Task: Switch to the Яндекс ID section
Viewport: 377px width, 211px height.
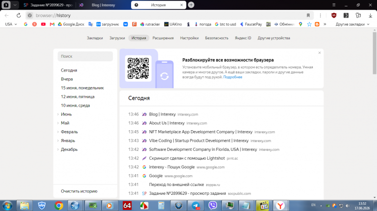Action: click(x=243, y=38)
